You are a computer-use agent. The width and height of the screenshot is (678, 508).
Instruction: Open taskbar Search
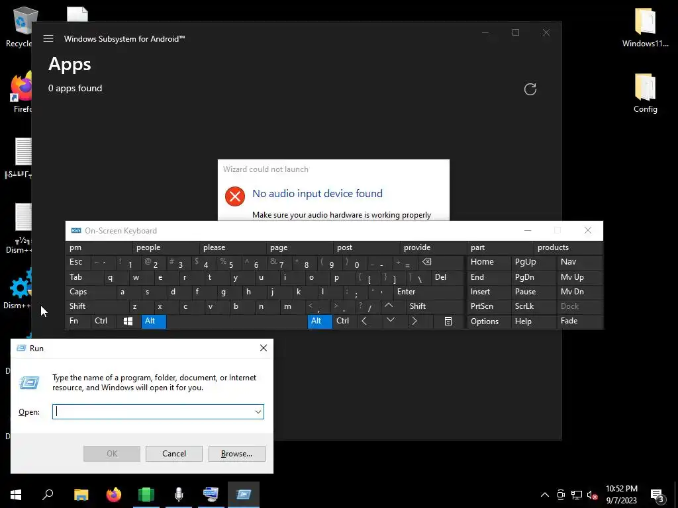(x=48, y=495)
